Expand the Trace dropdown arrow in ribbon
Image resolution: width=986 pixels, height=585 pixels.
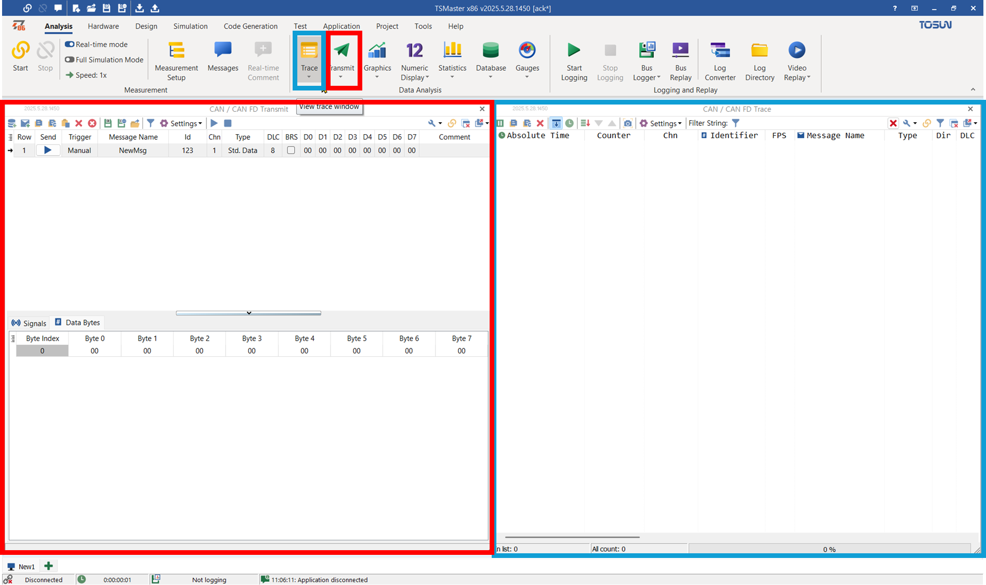tap(309, 77)
